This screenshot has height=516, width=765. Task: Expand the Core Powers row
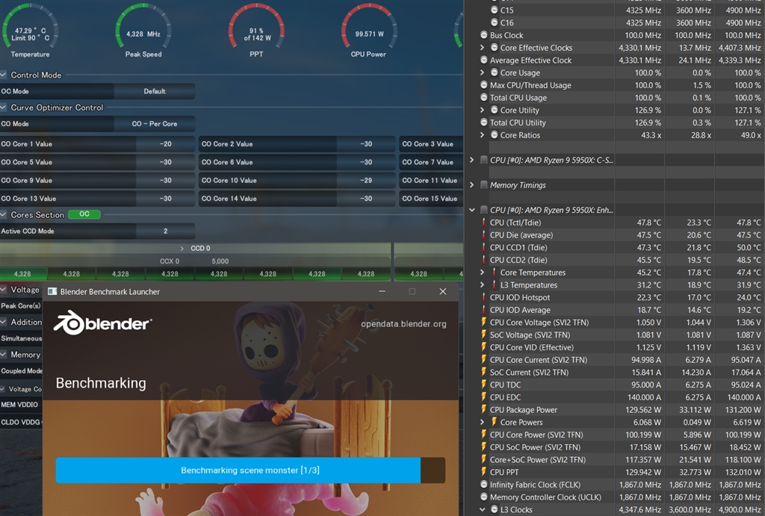click(x=482, y=422)
